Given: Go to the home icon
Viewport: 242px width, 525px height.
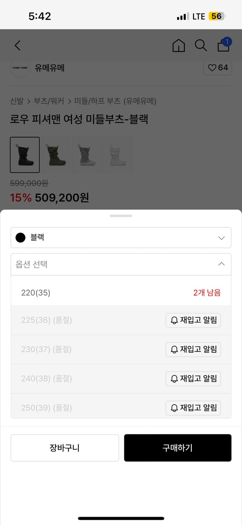Looking at the screenshot, I should [178, 45].
